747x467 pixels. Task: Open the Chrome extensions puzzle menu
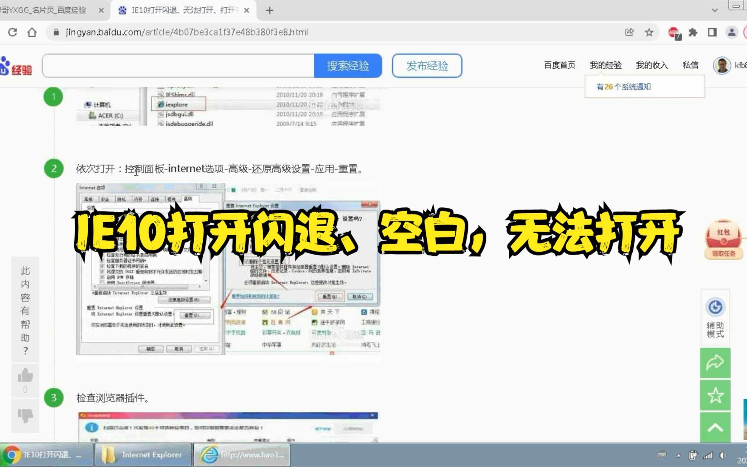tap(693, 32)
